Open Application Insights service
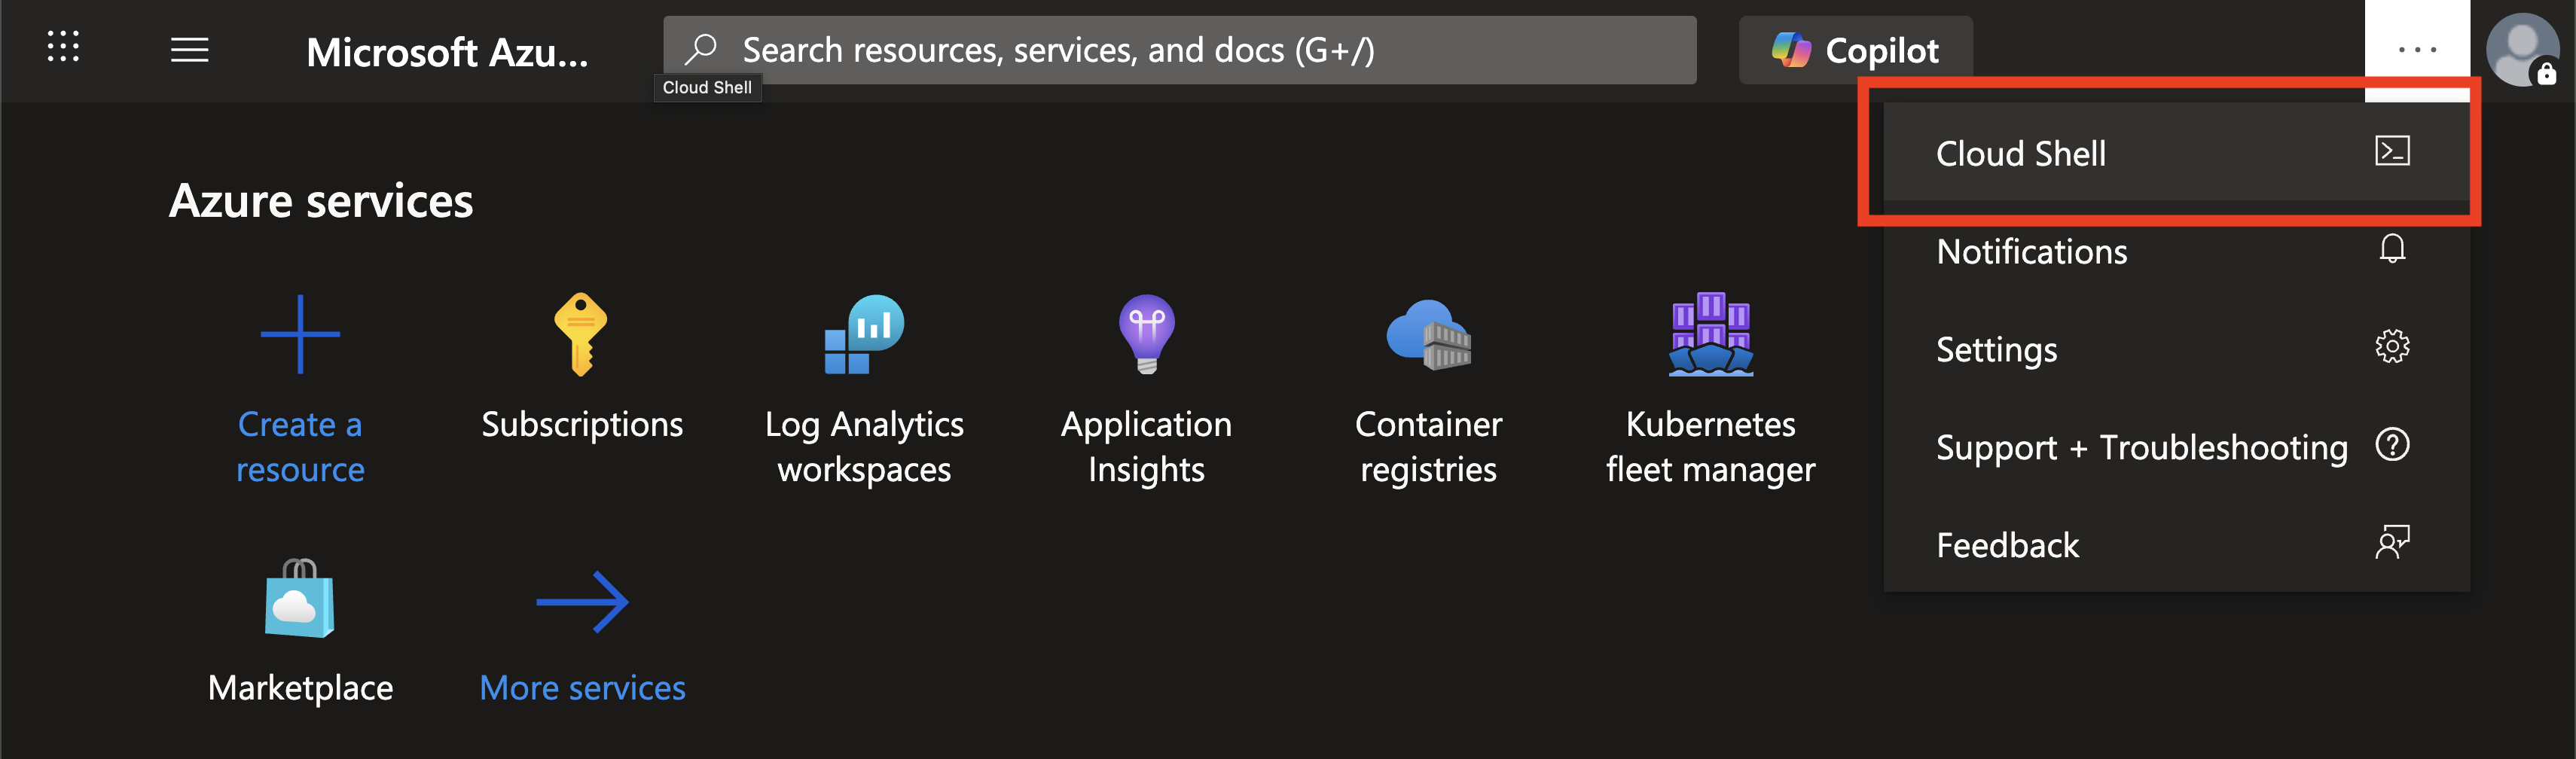The height and width of the screenshot is (759, 2576). (x=1145, y=335)
